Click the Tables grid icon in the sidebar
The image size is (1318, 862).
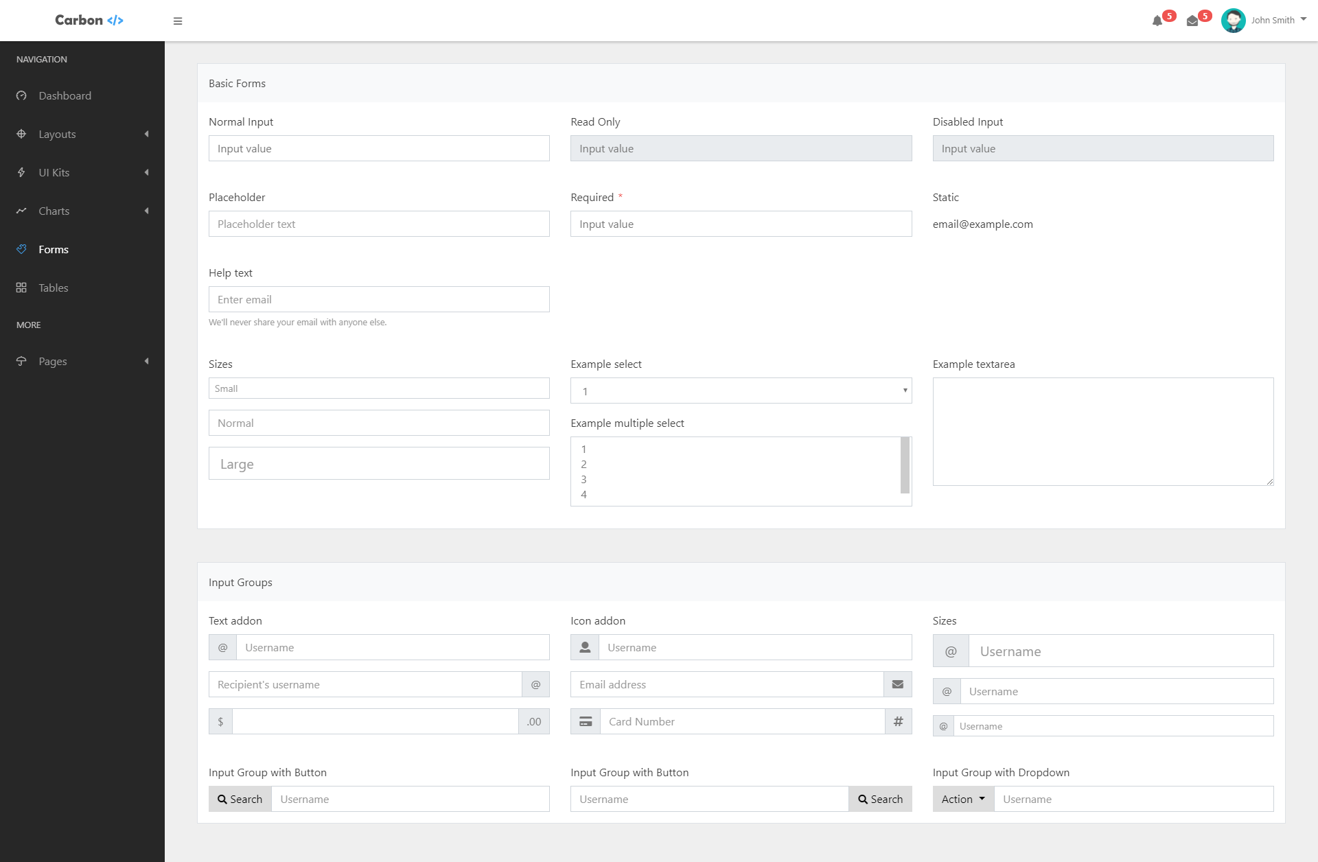(x=21, y=288)
